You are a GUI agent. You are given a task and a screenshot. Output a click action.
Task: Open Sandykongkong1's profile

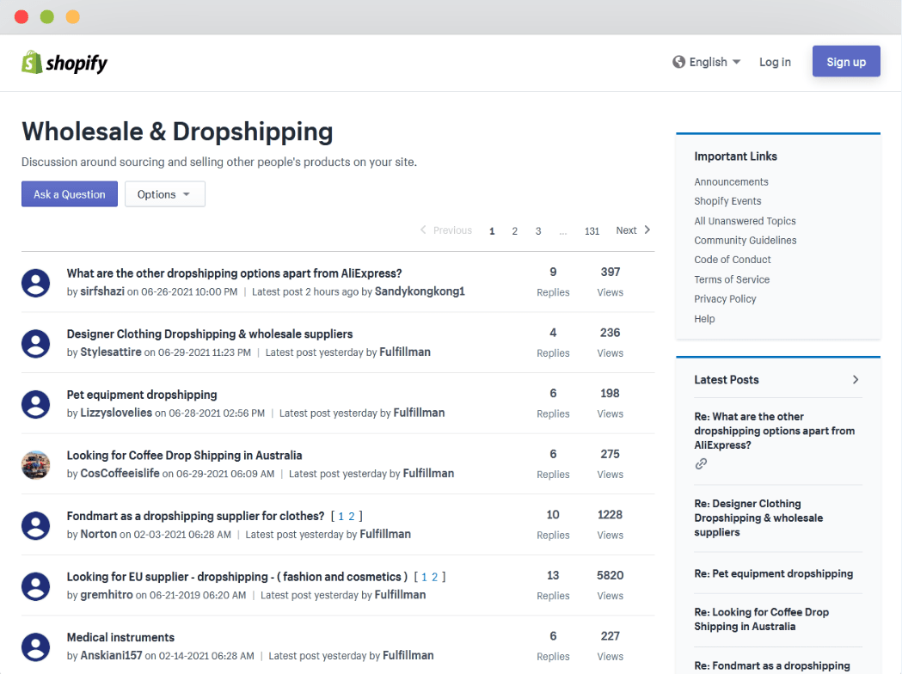pyautogui.click(x=420, y=291)
